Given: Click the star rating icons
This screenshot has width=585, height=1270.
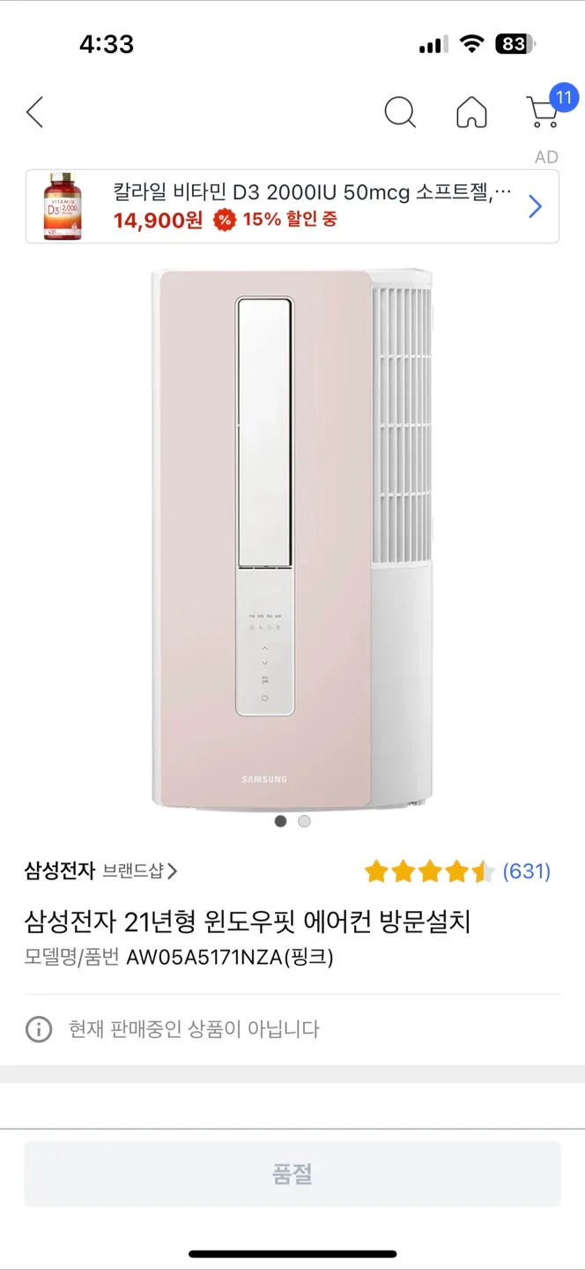Looking at the screenshot, I should (x=430, y=872).
